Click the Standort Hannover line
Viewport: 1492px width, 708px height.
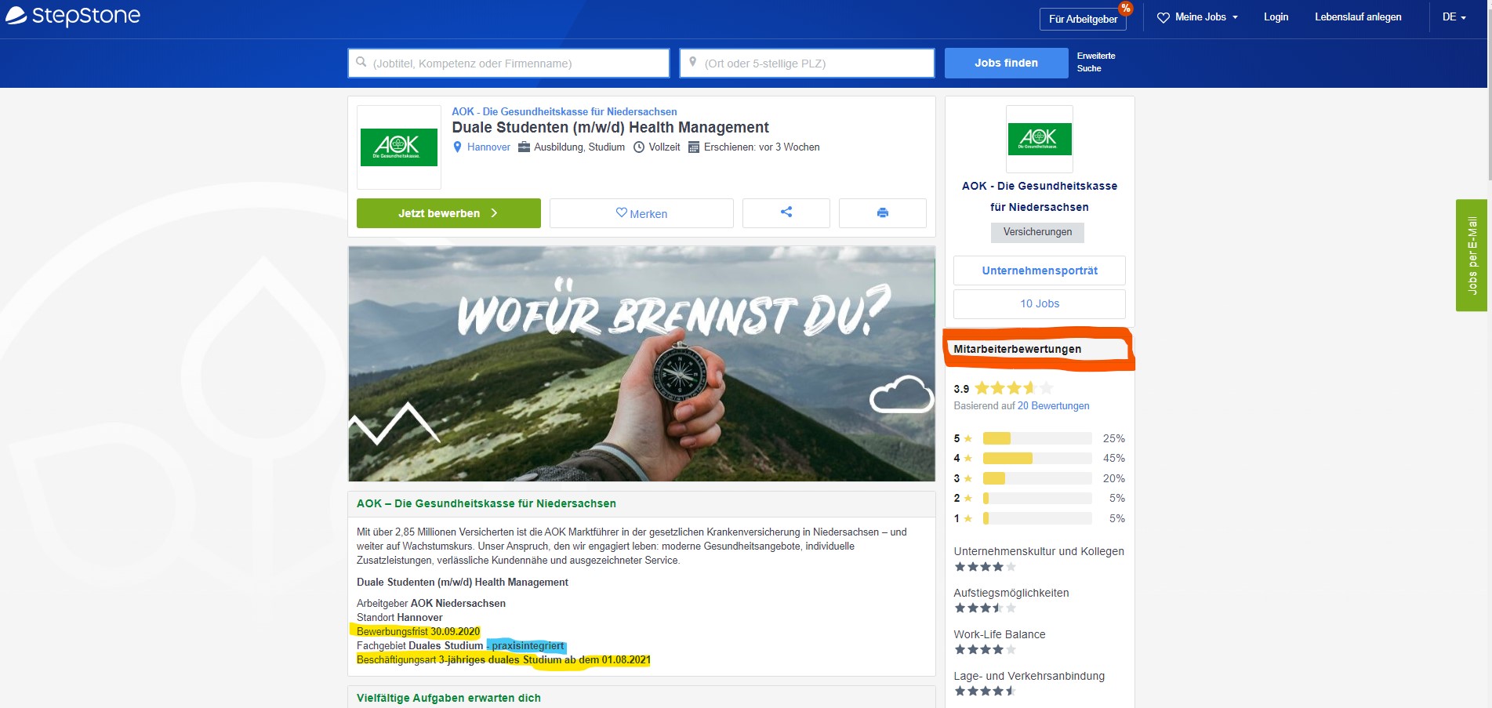[400, 617]
